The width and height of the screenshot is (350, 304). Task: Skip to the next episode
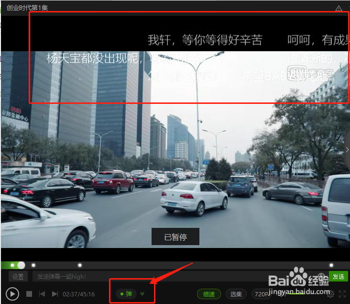click(55, 294)
